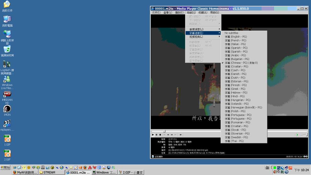Select No subtitles option
311x175 pixels.
231,33
